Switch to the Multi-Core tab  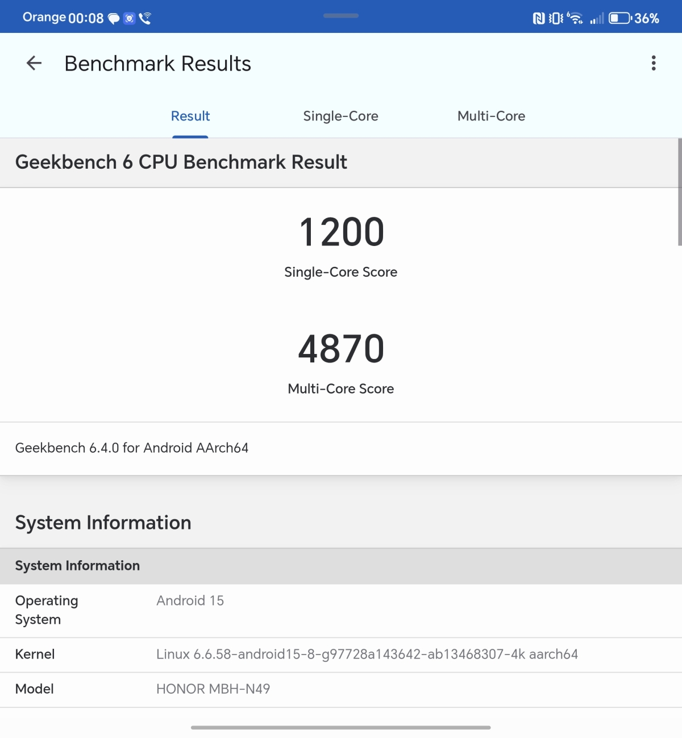(x=491, y=116)
